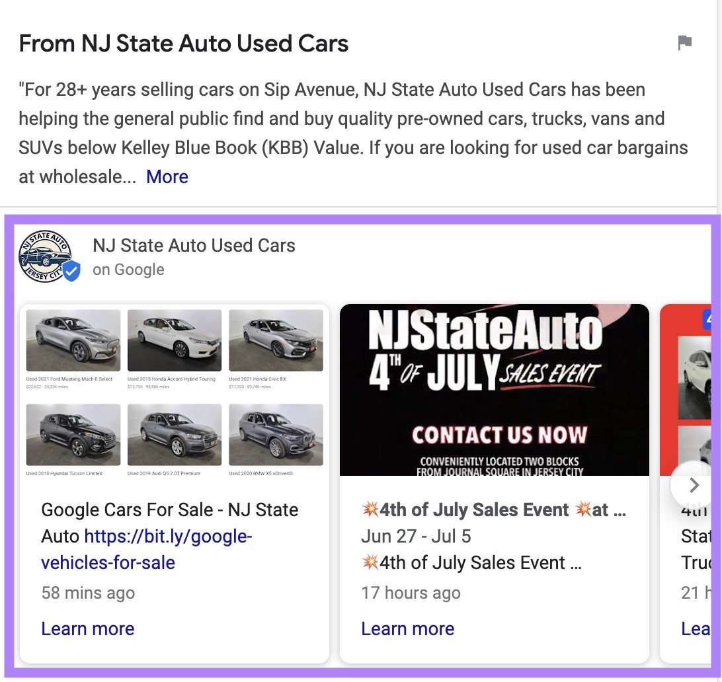Click Learn more under 4th of July post
This screenshot has width=722, height=682.
pos(407,628)
